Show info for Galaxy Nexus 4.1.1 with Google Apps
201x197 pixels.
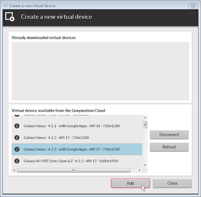(x=17, y=126)
